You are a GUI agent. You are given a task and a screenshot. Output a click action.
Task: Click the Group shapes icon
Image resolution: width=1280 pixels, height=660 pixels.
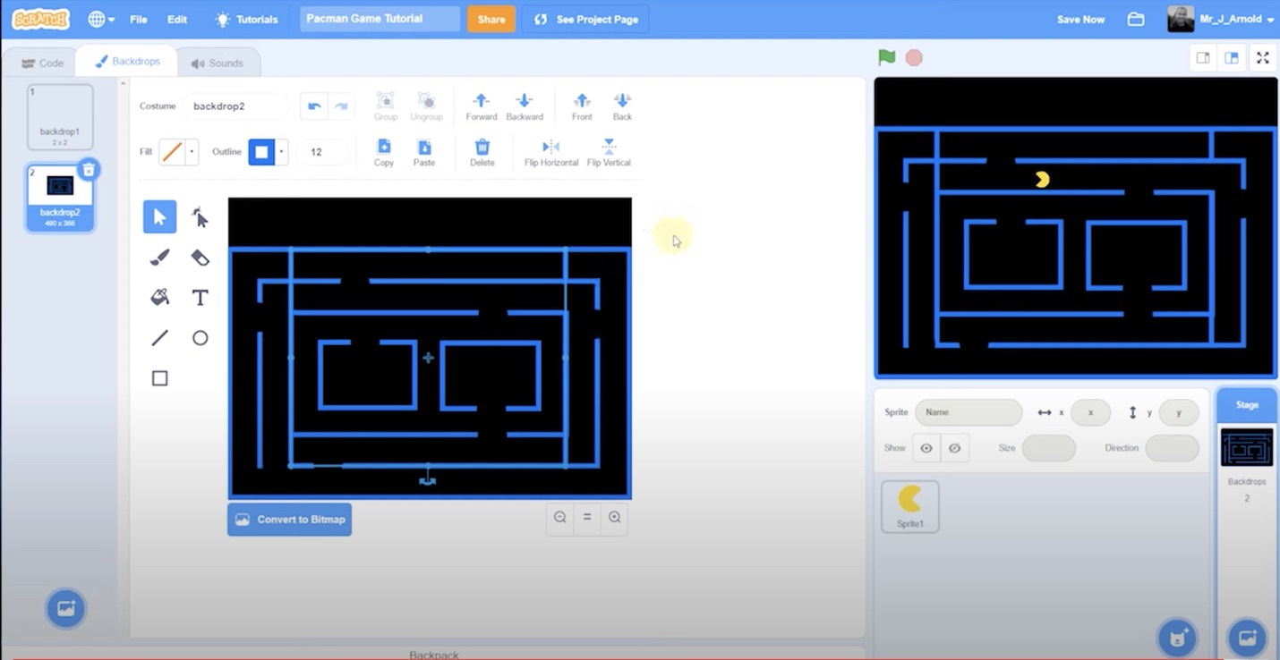point(386,106)
